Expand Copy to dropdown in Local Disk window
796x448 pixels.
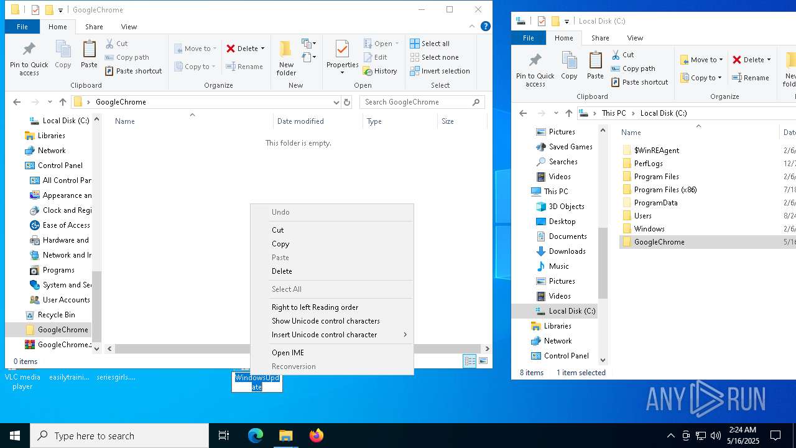(x=720, y=78)
